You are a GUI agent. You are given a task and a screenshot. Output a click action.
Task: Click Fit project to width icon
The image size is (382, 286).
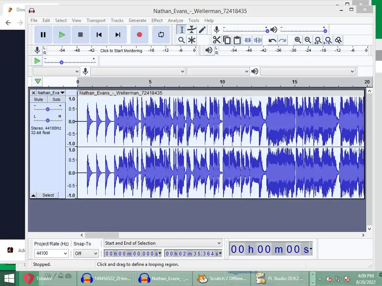328,40
